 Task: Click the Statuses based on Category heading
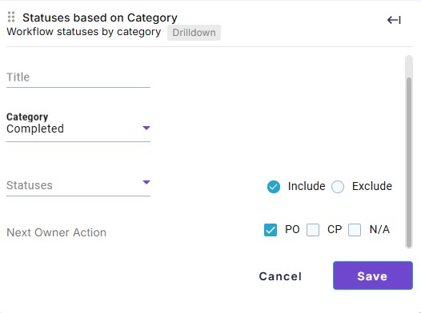tap(100, 18)
